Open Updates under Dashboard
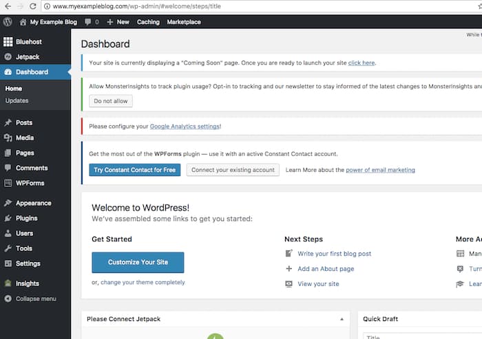The width and height of the screenshot is (482, 339). point(17,100)
